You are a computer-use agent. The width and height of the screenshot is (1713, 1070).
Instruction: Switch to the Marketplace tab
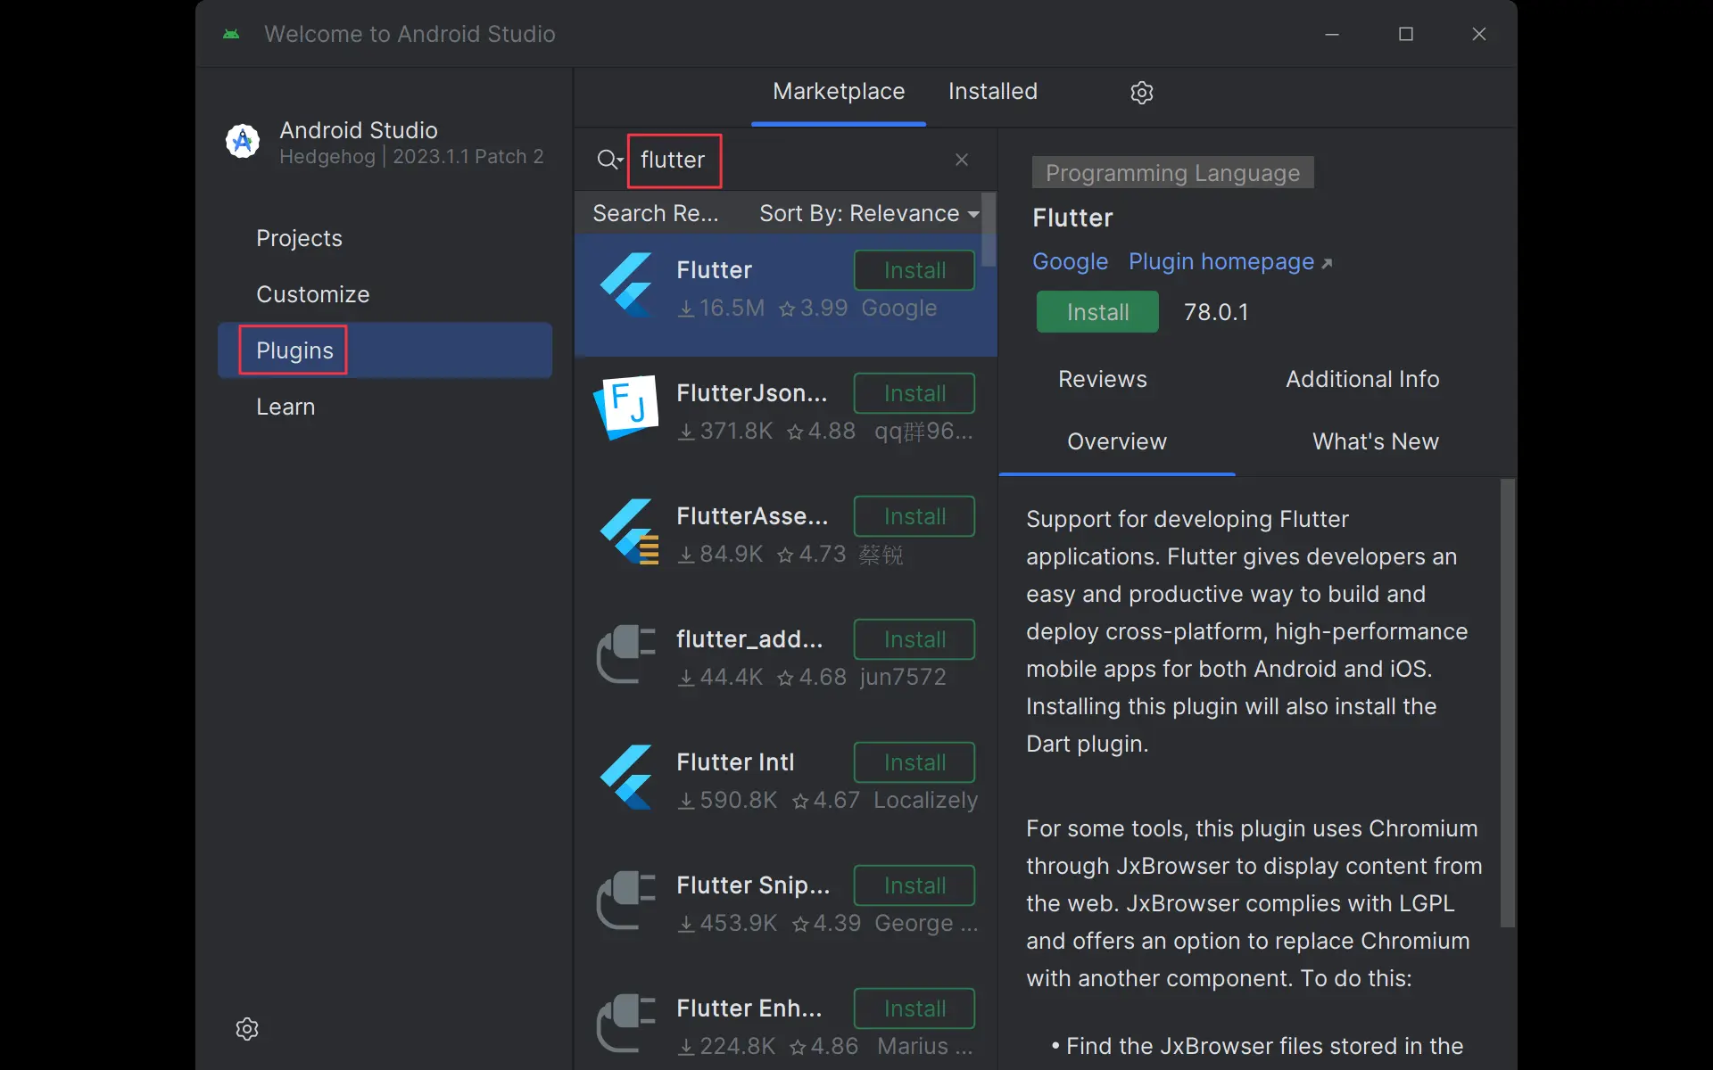839,90
